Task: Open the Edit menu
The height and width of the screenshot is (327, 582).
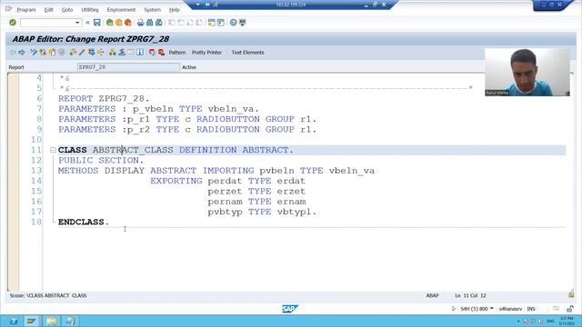Action: coord(49,10)
